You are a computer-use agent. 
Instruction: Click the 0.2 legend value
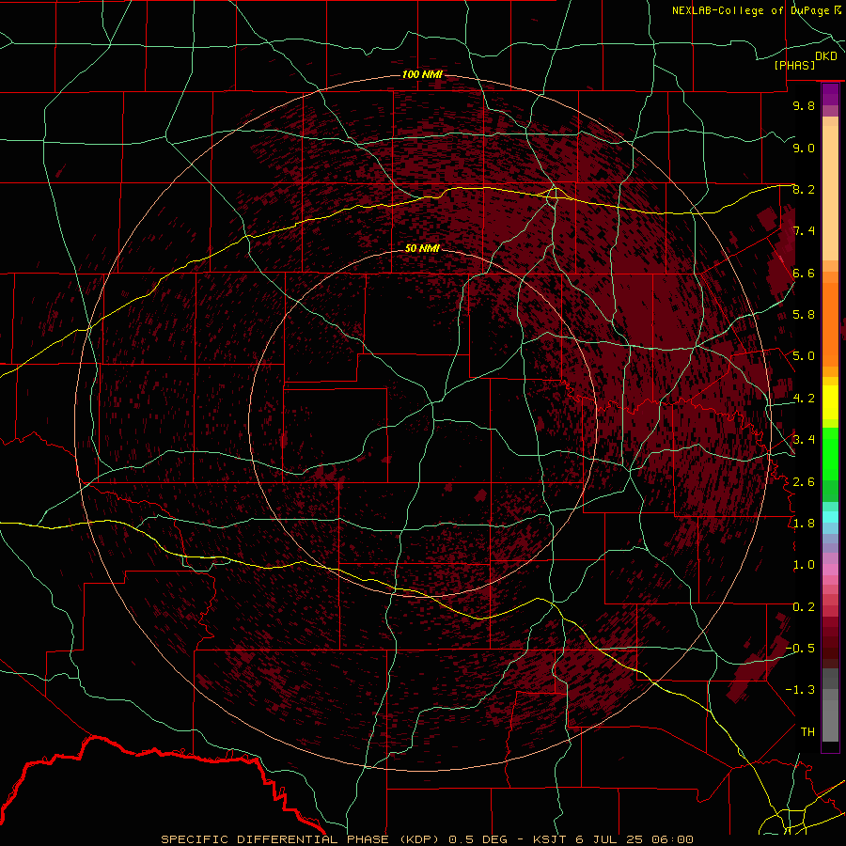click(804, 606)
